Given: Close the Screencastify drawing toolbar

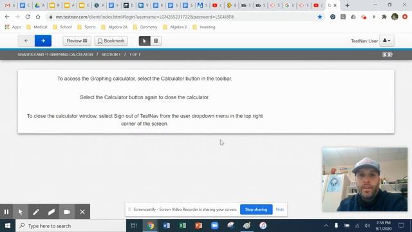Looking at the screenshot, I should [82, 212].
